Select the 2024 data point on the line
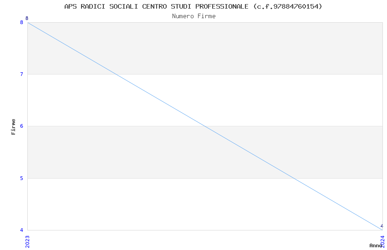The width and height of the screenshot is (387, 250). tap(382, 230)
